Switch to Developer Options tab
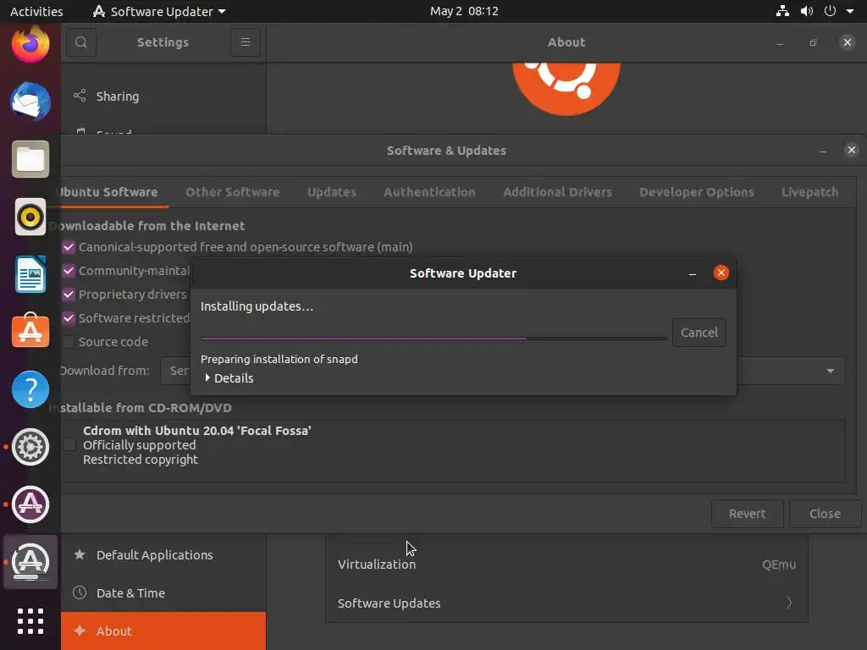867x650 pixels. (x=697, y=192)
